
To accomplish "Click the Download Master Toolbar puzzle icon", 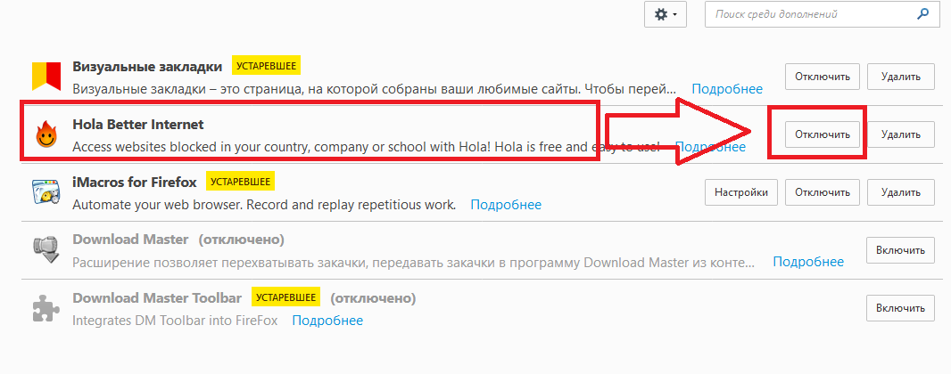I will pos(46,307).
